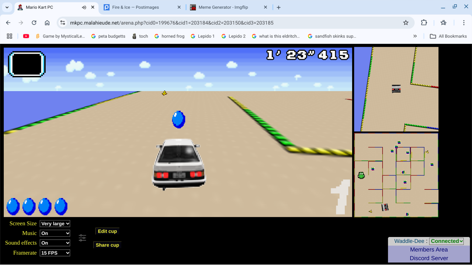Click the browser back arrow

[8, 23]
